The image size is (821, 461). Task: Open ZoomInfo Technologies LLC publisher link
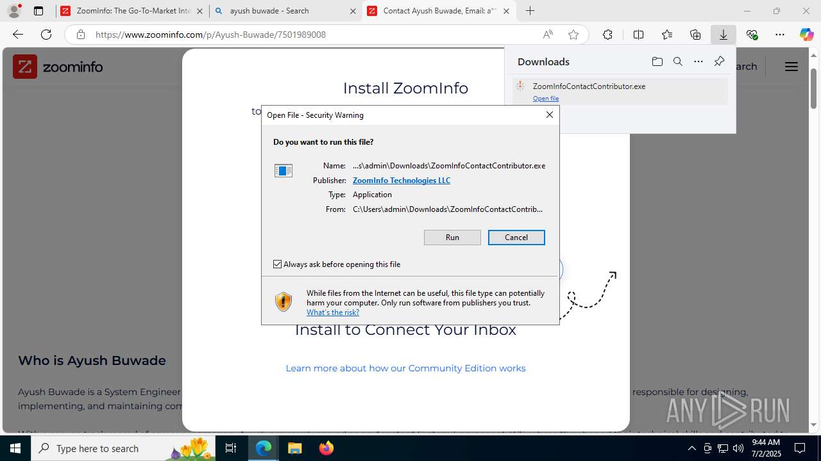[x=402, y=181]
